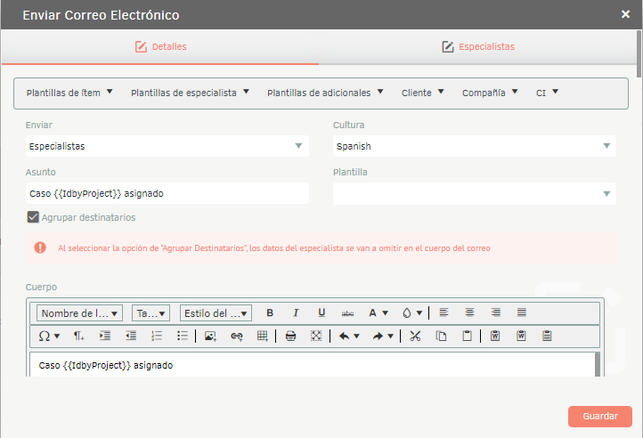643x438 pixels.
Task: Apply italic formatting in the editor
Action: [x=296, y=312]
